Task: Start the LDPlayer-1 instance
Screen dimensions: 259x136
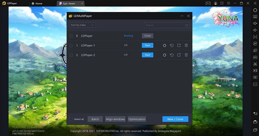Action: click(x=148, y=45)
